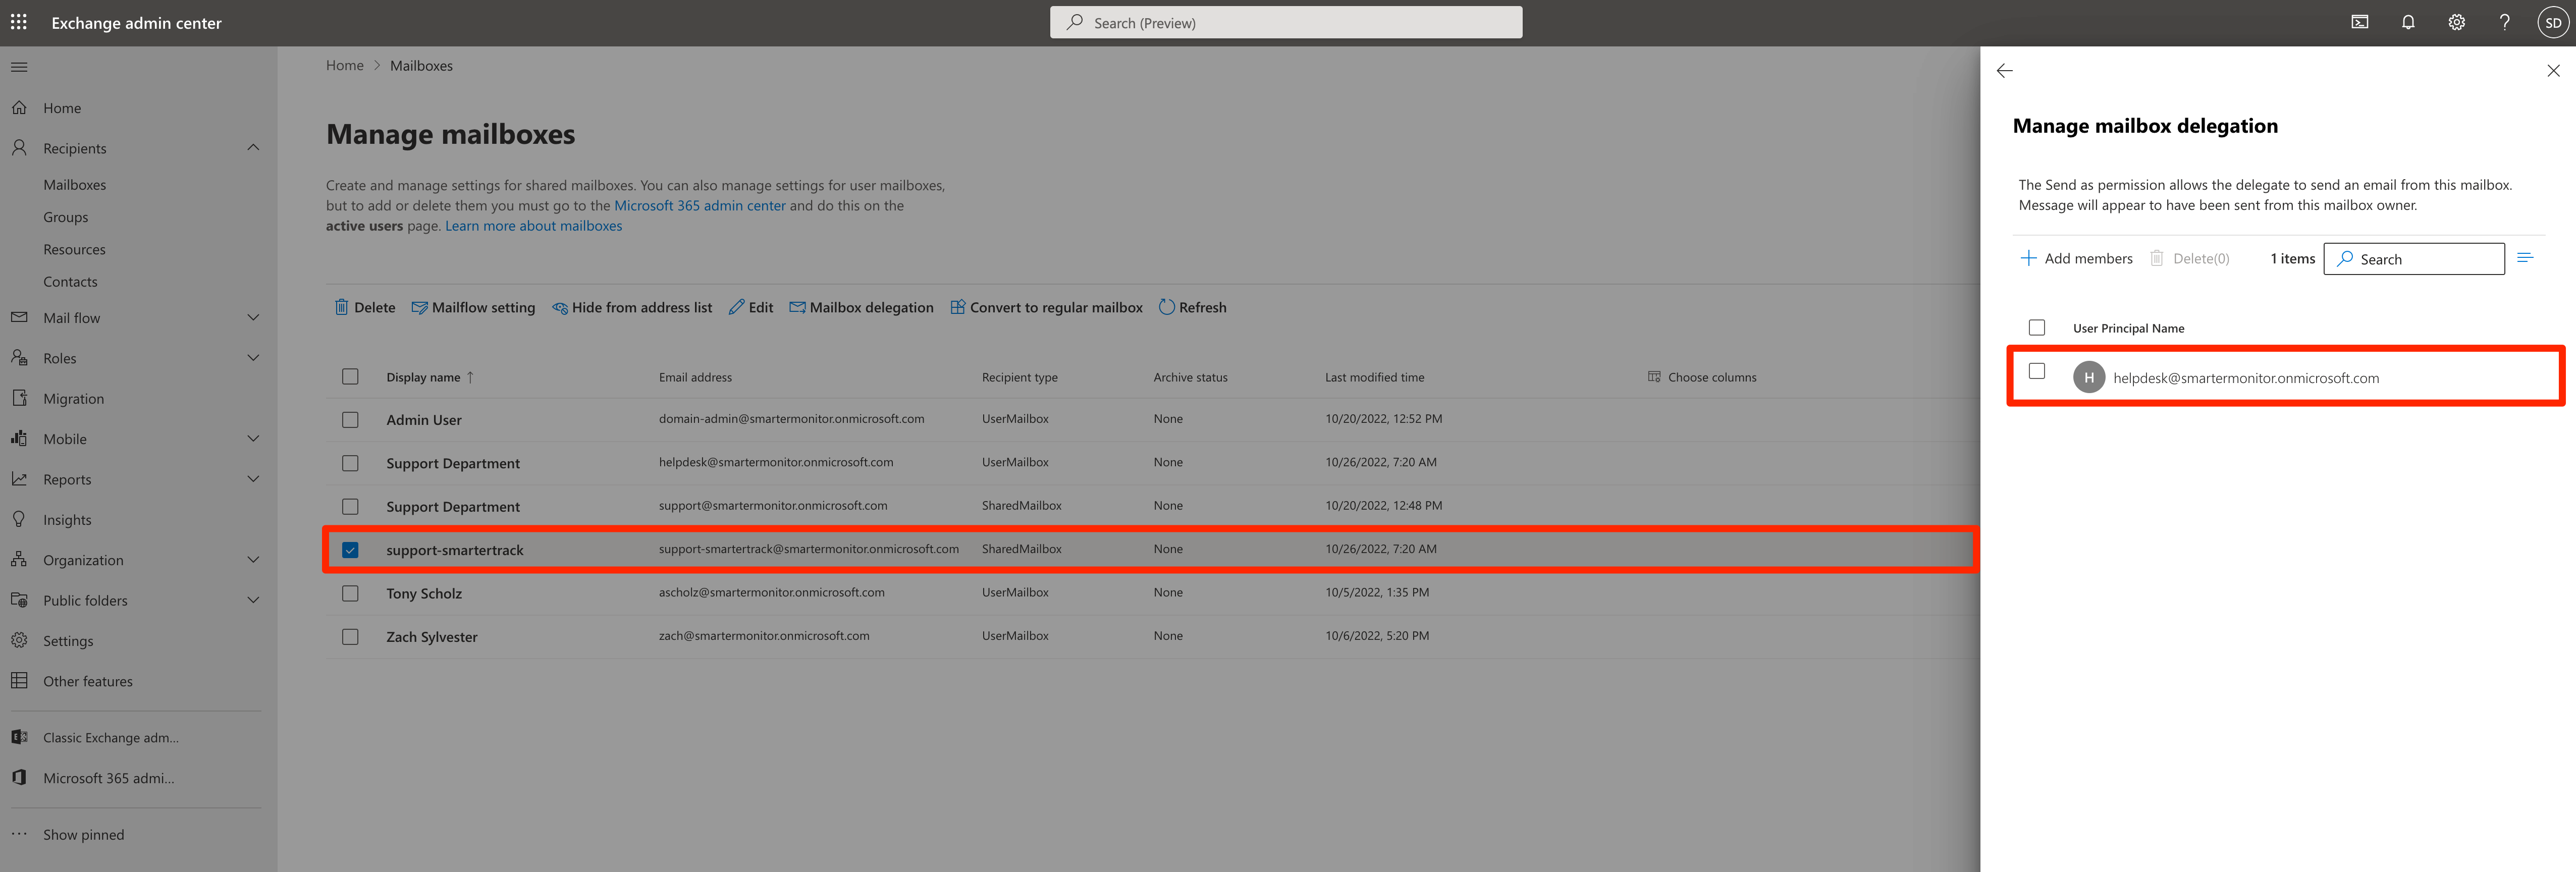Uncheck the support-smartertrack row checkbox
This screenshot has width=2576, height=872.
[x=350, y=550]
